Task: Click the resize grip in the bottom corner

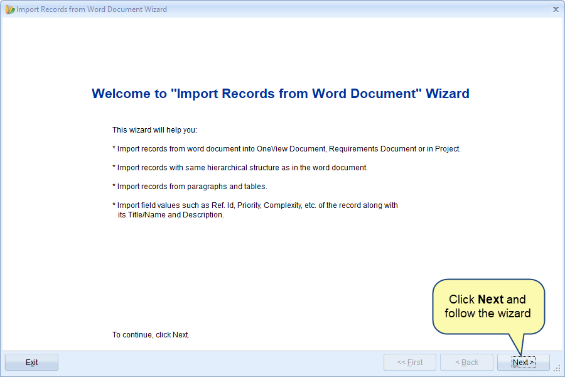Action: [557, 368]
